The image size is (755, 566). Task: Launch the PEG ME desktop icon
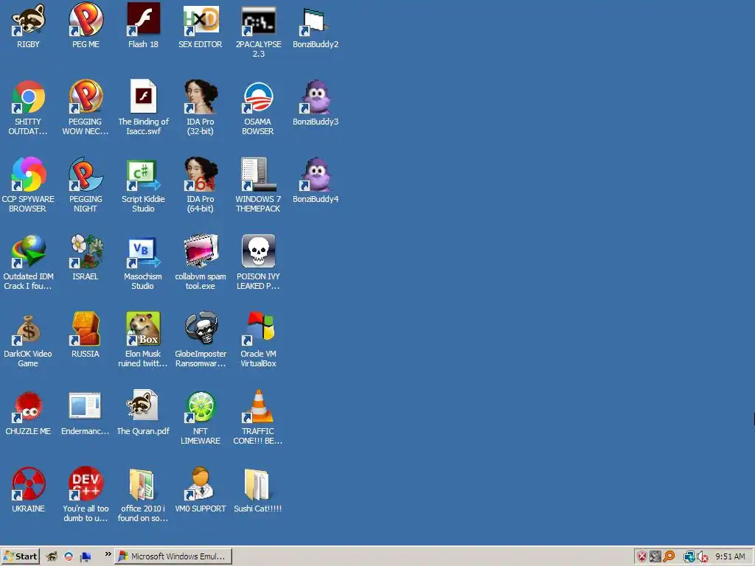click(x=86, y=20)
